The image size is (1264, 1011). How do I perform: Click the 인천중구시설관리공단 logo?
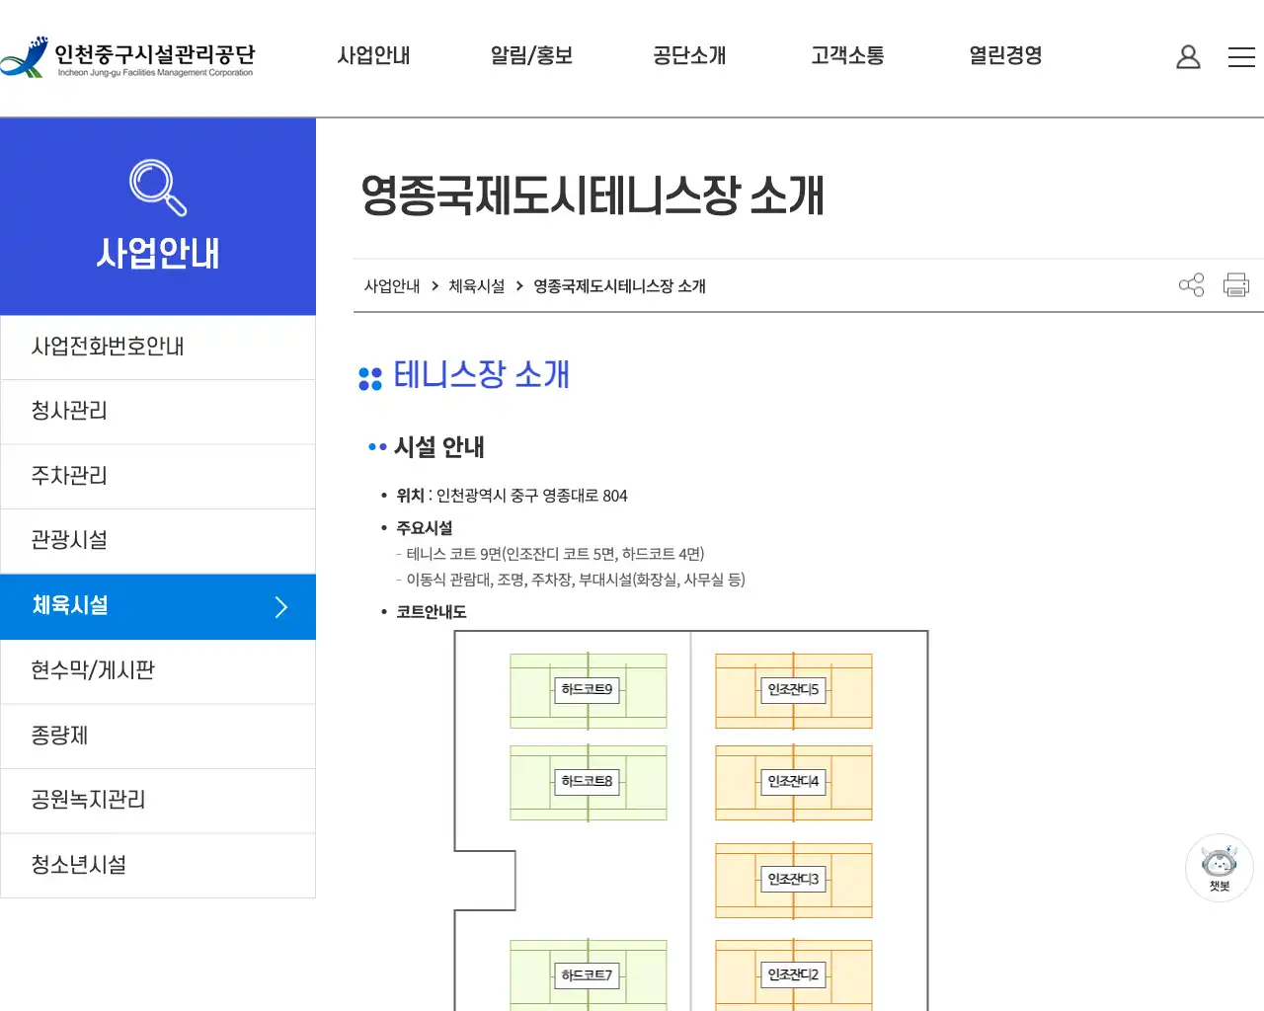pyautogui.click(x=128, y=56)
